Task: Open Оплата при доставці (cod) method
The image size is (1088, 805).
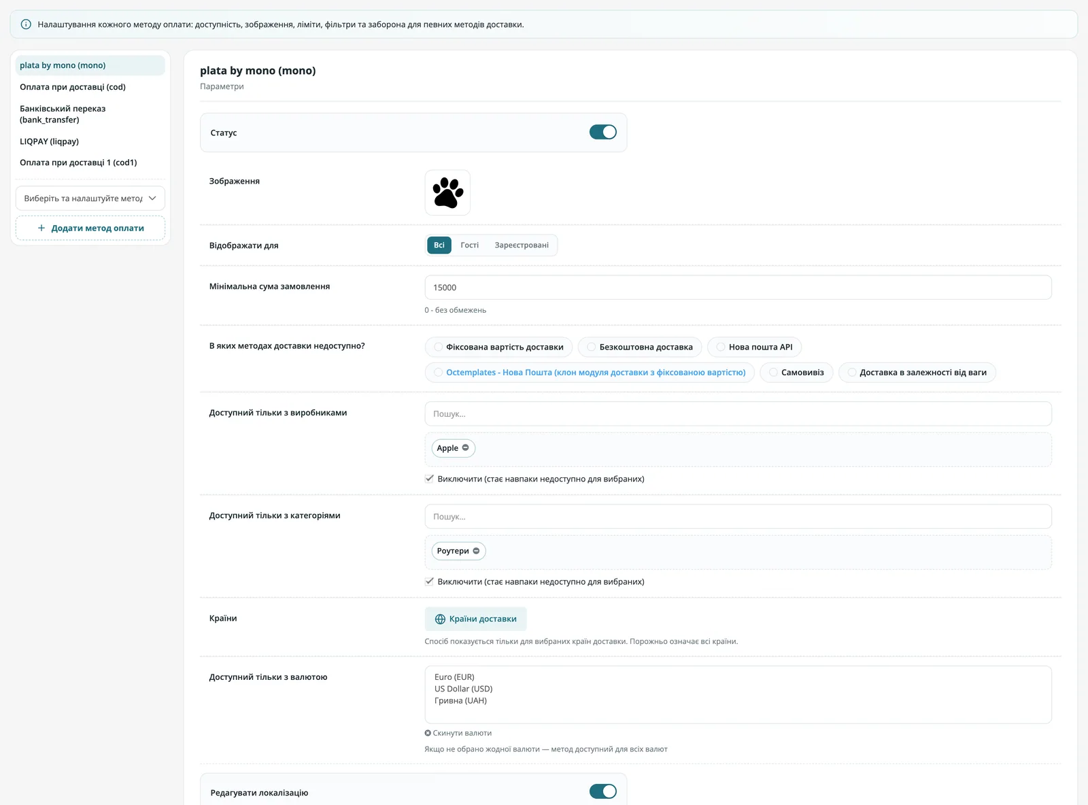Action: pyautogui.click(x=90, y=87)
